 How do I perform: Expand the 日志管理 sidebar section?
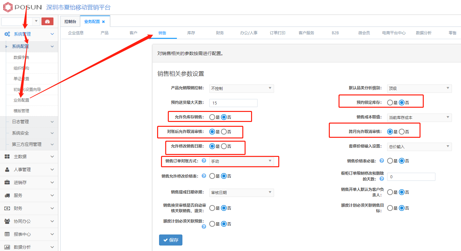click(29, 122)
